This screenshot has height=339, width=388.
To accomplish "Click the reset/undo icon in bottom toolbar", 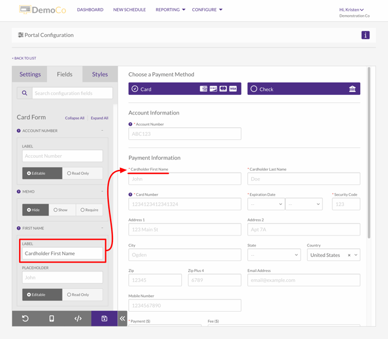I will pos(25,318).
